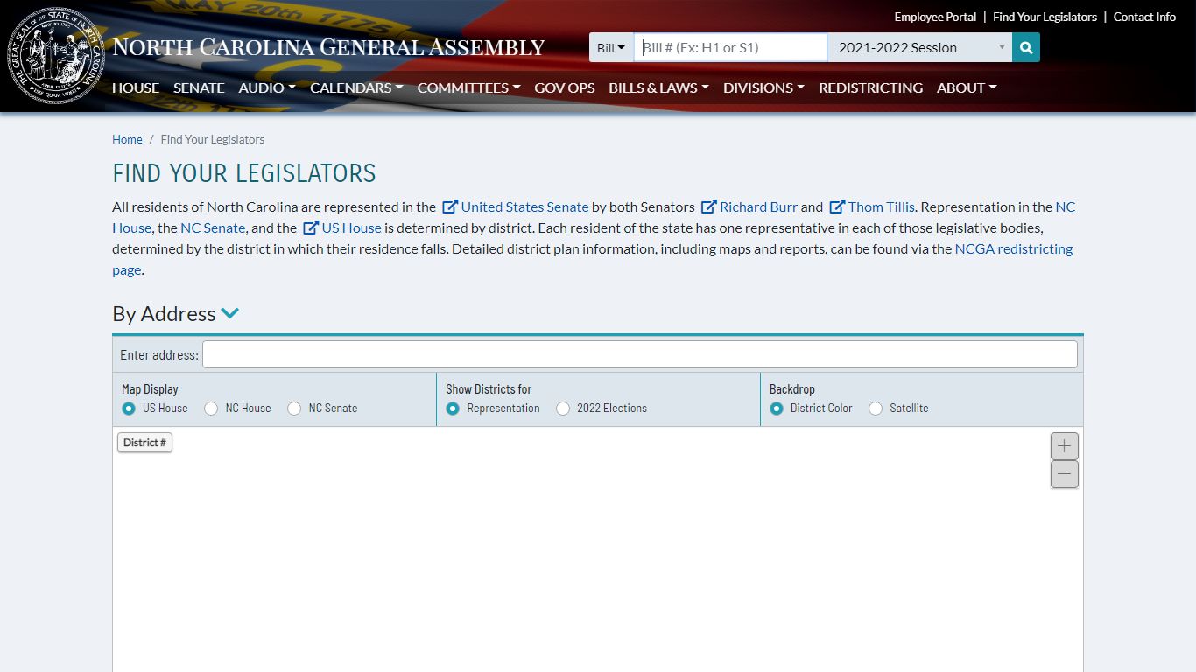Click the North Carolina General Assembly title
Image resolution: width=1196 pixels, height=672 pixels.
(328, 47)
